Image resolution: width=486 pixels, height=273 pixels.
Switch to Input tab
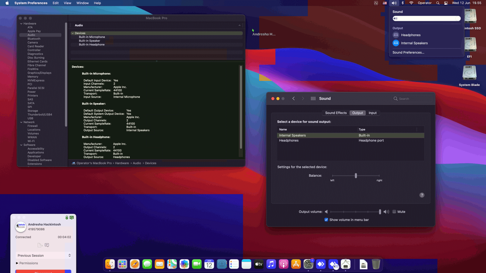372,113
